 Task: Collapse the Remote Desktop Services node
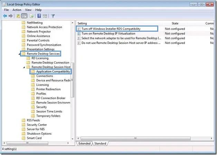coord(19,54)
